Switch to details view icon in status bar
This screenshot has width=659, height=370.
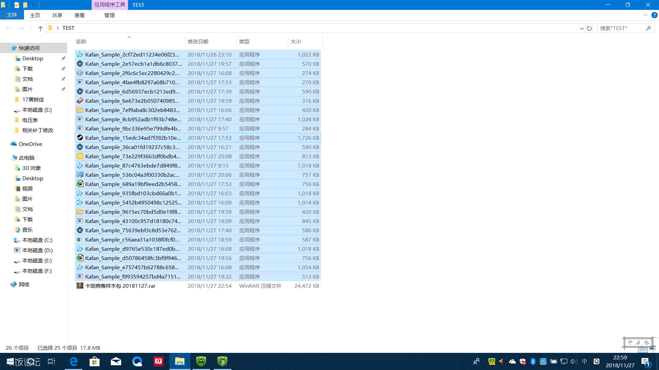(x=643, y=348)
